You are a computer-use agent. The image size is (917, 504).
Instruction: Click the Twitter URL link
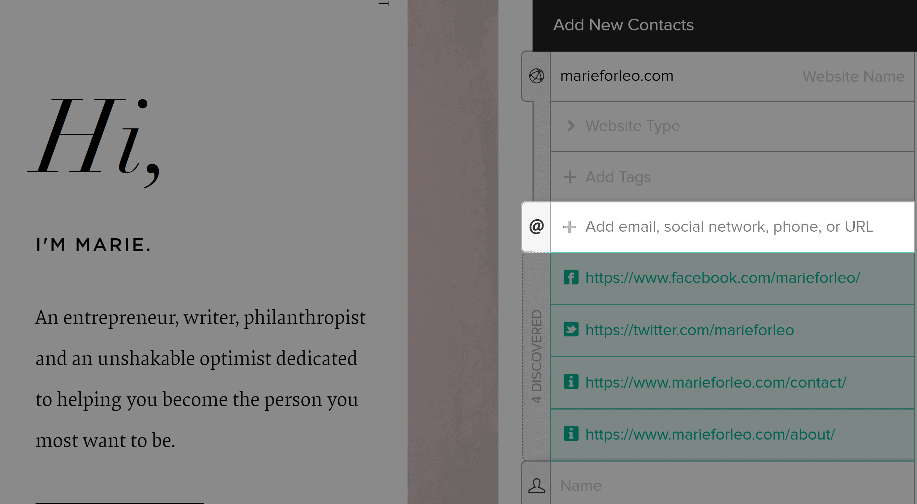[x=690, y=329]
